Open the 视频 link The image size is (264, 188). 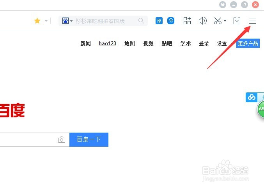click(x=148, y=43)
